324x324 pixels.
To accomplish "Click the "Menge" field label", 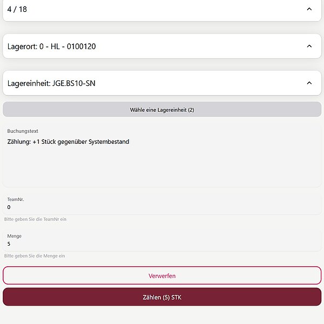I will (x=15, y=236).
